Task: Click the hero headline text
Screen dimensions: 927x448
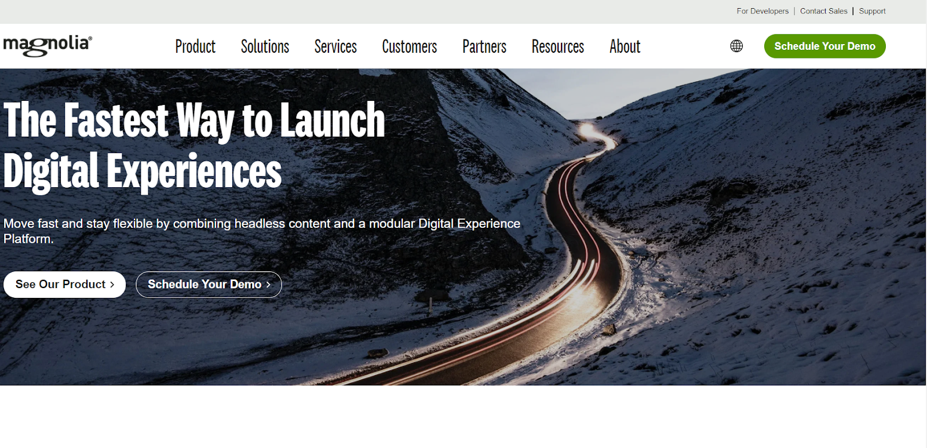Action: (194, 146)
